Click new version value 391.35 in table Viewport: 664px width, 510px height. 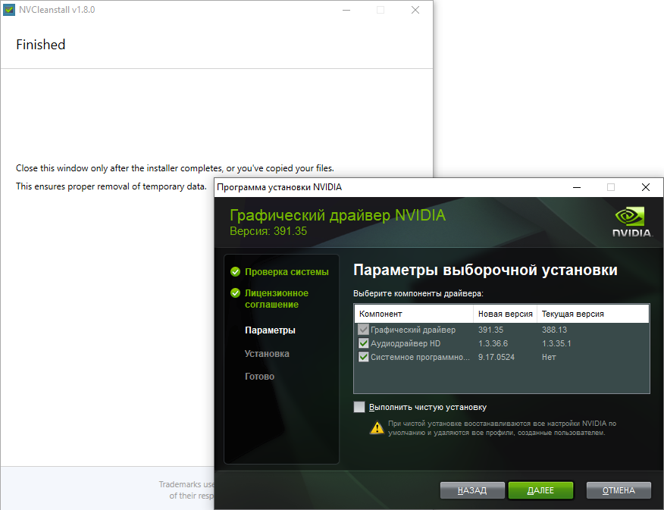[491, 330]
